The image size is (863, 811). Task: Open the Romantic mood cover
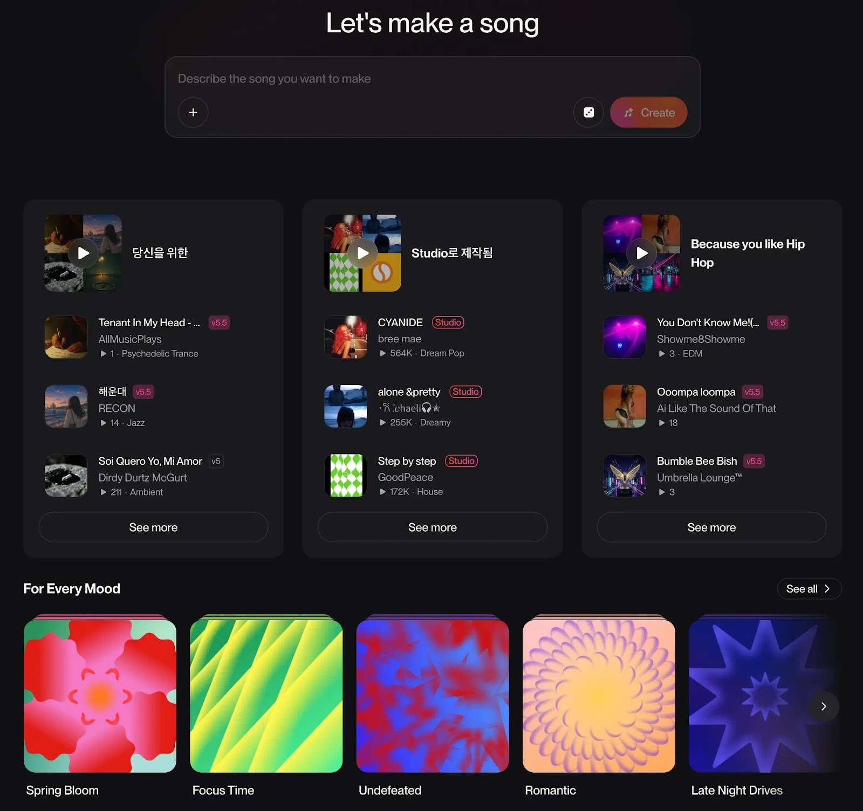pyautogui.click(x=599, y=696)
